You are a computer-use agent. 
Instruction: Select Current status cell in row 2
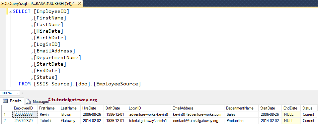pos(309,121)
